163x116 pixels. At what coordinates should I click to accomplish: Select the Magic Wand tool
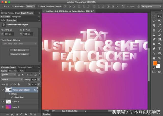coord(159,21)
